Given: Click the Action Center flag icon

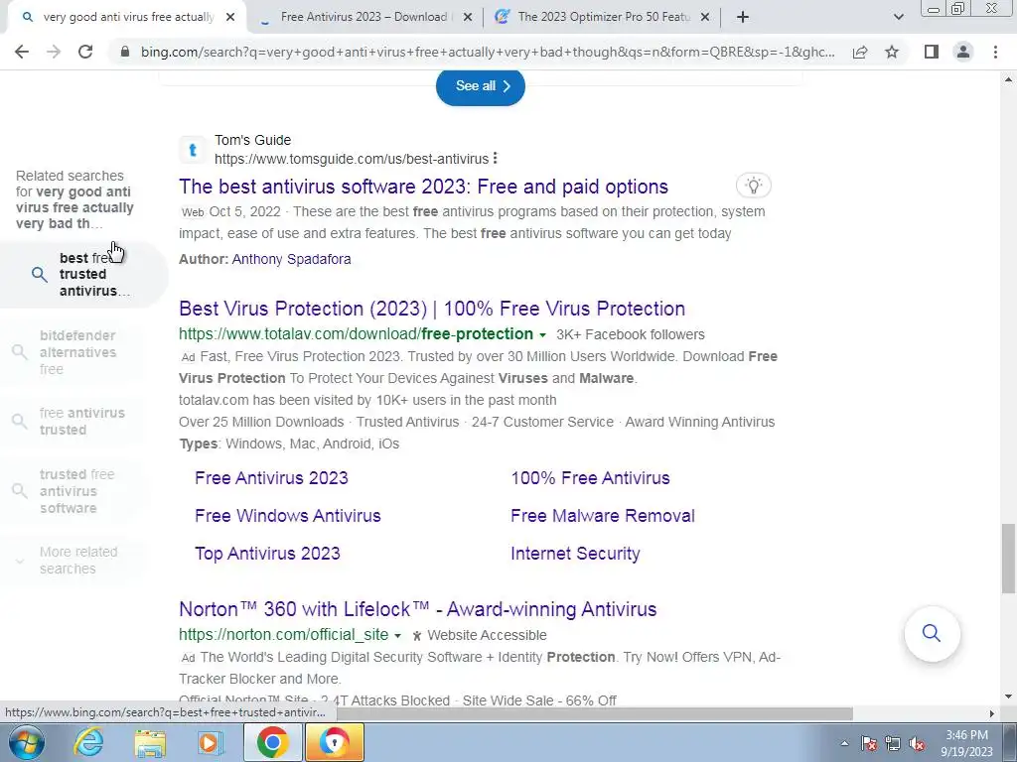Looking at the screenshot, I should coord(869,744).
